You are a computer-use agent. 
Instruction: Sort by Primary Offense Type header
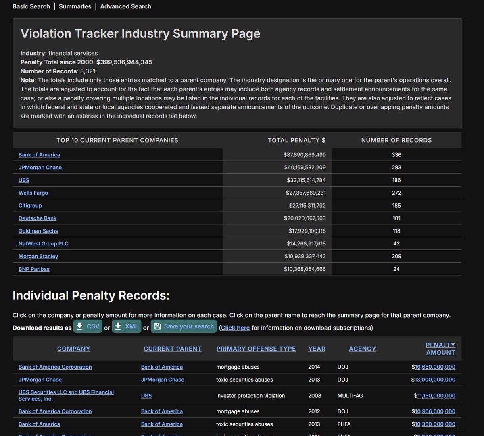[256, 349]
